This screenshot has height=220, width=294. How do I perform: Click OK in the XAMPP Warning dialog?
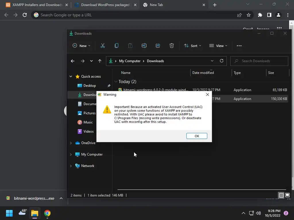(x=197, y=136)
